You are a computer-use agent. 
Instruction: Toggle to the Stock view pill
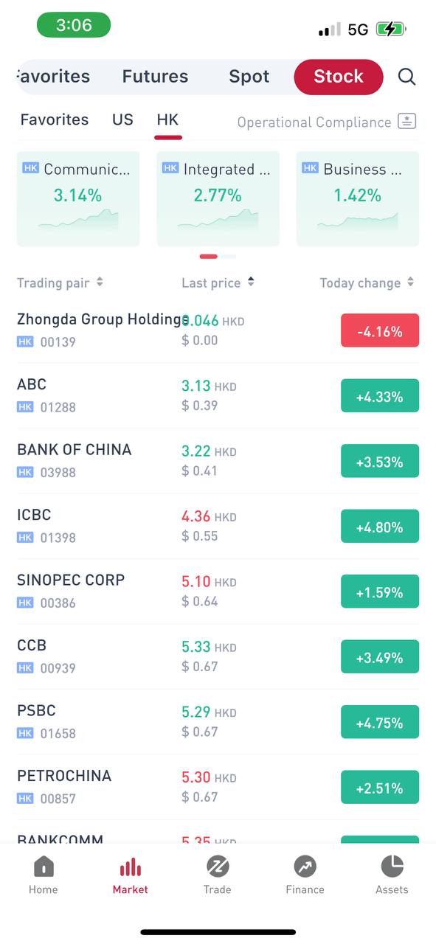pyautogui.click(x=338, y=76)
